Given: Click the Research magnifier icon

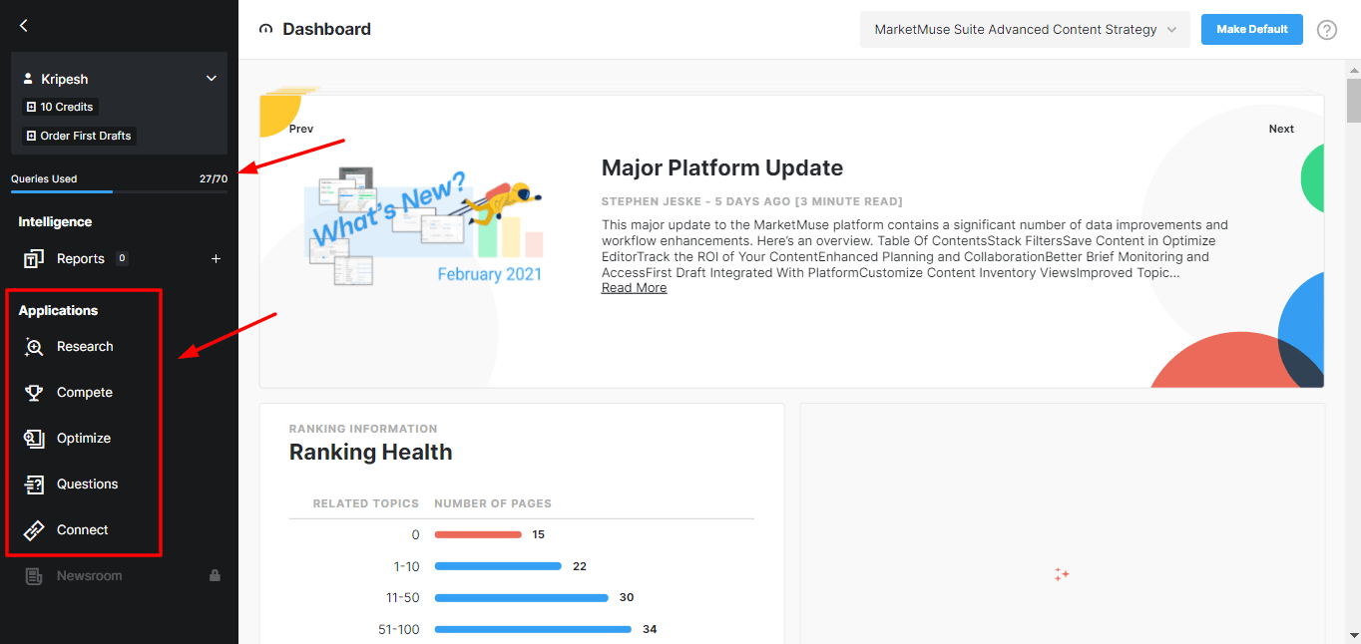Looking at the screenshot, I should point(34,347).
